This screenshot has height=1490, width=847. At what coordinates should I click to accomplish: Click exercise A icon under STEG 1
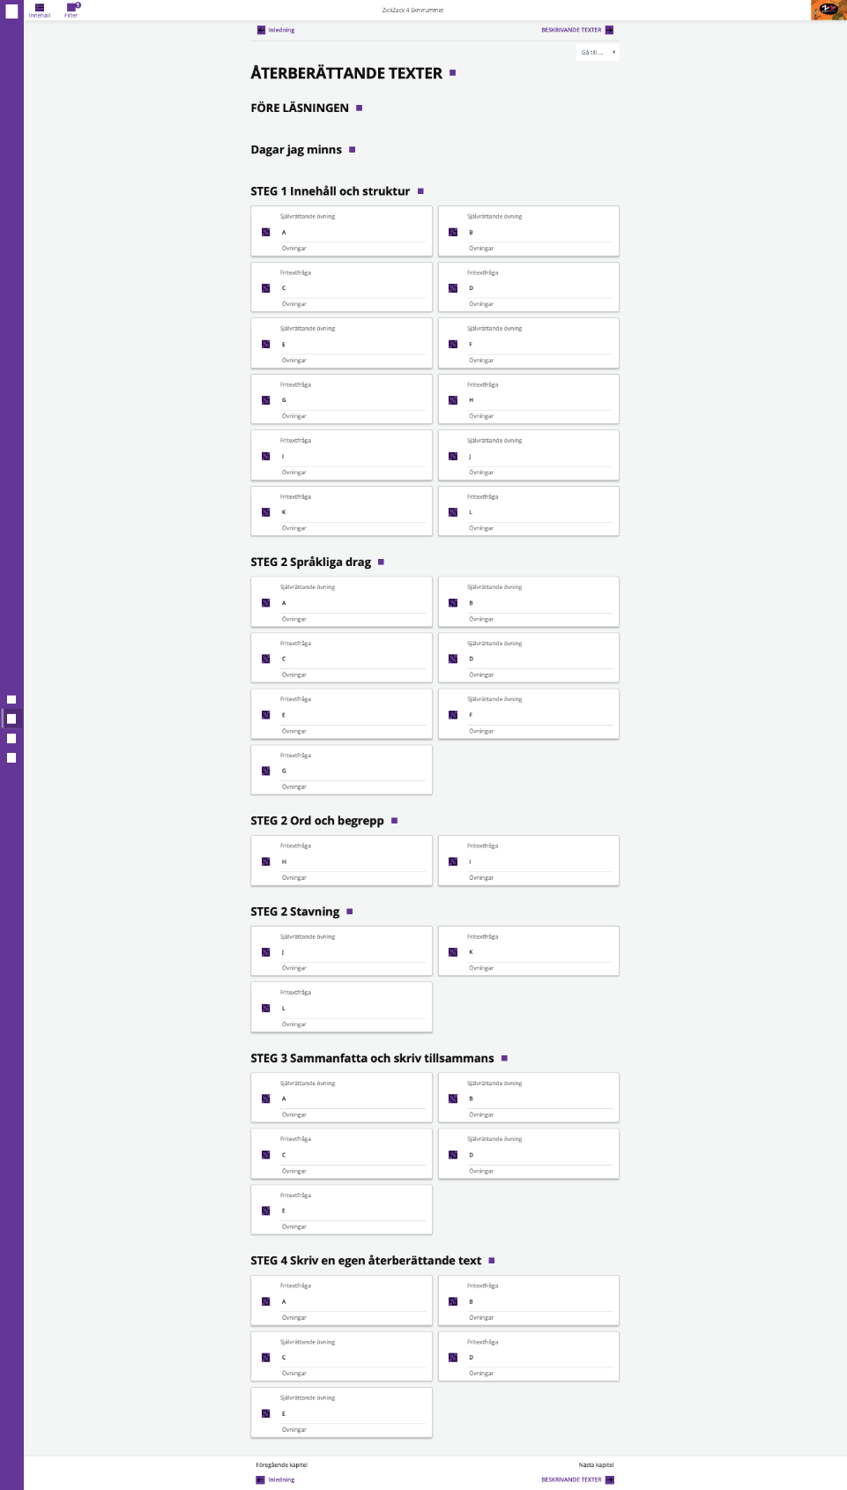tap(265, 232)
